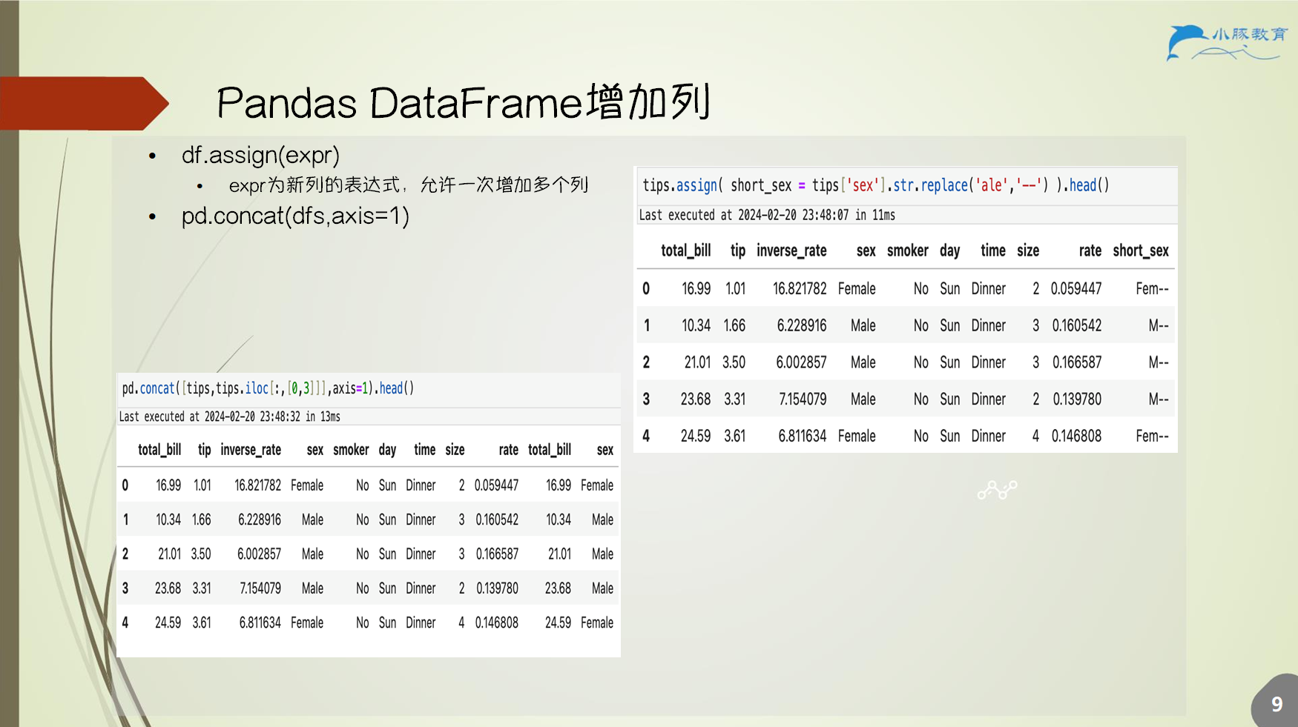Viewport: 1298px width, 727px height.
Task: Click the bullet text "pd.concat(dfs,axis=1)"
Action: tap(295, 216)
